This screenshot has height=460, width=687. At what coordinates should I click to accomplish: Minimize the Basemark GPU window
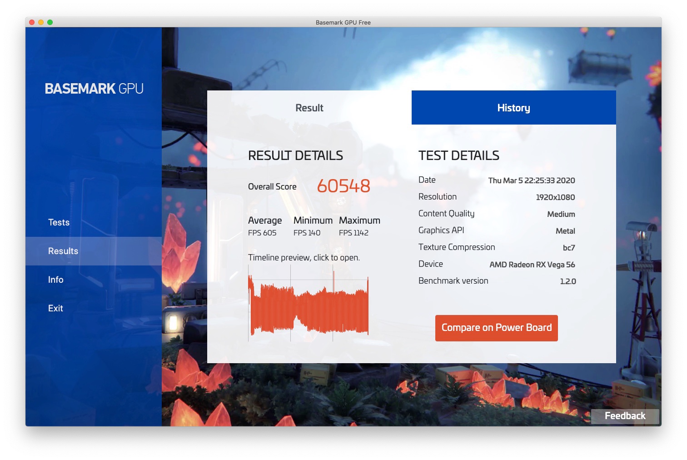pyautogui.click(x=41, y=22)
